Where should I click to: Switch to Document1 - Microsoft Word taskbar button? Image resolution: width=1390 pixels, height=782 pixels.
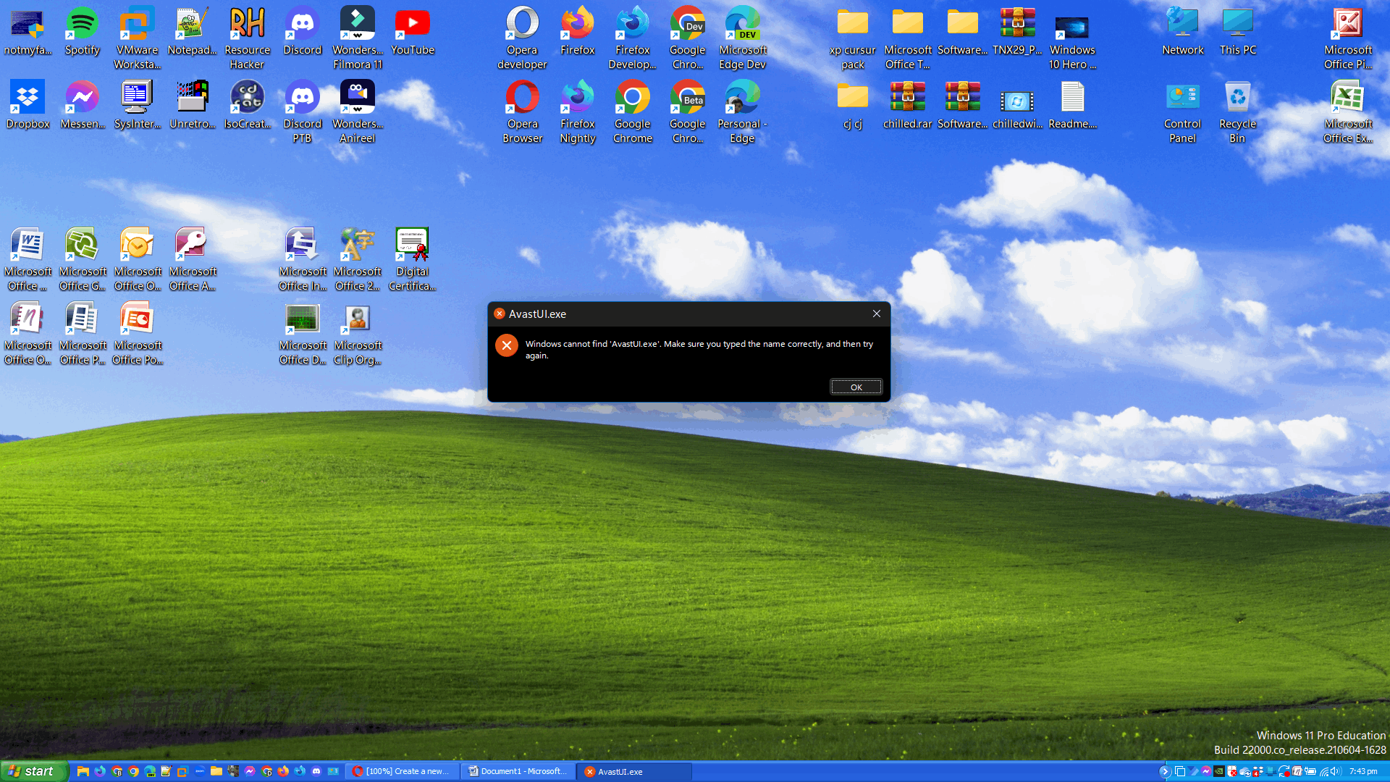518,771
